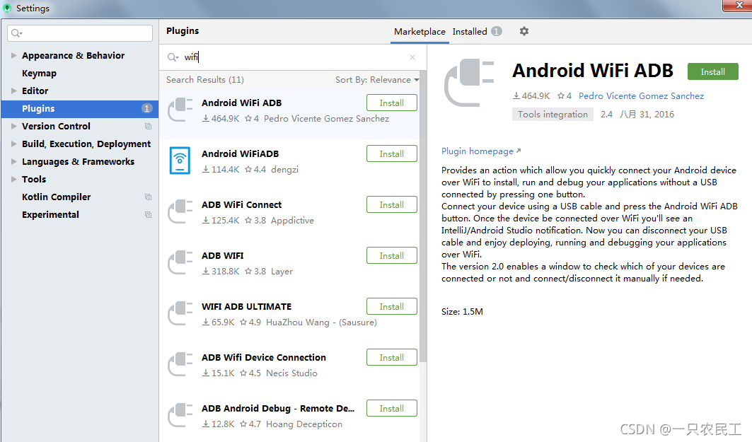This screenshot has width=752, height=442.
Task: Click the ADB WiFi Connect plugin icon
Action: (180, 212)
